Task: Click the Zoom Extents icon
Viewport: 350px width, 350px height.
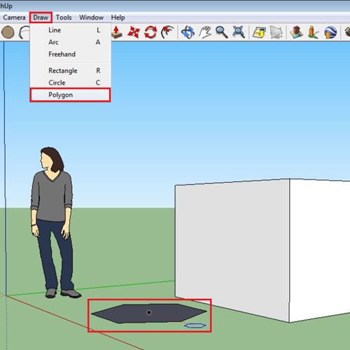Action: pos(239,32)
